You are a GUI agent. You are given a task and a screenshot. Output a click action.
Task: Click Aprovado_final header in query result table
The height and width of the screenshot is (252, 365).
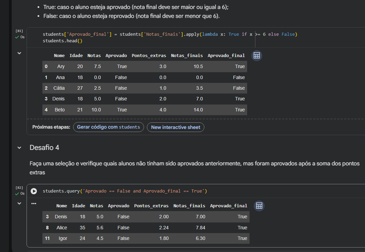point(229,206)
